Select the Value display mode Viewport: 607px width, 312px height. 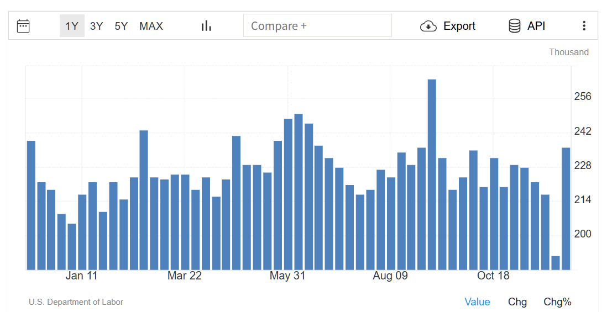pyautogui.click(x=477, y=302)
